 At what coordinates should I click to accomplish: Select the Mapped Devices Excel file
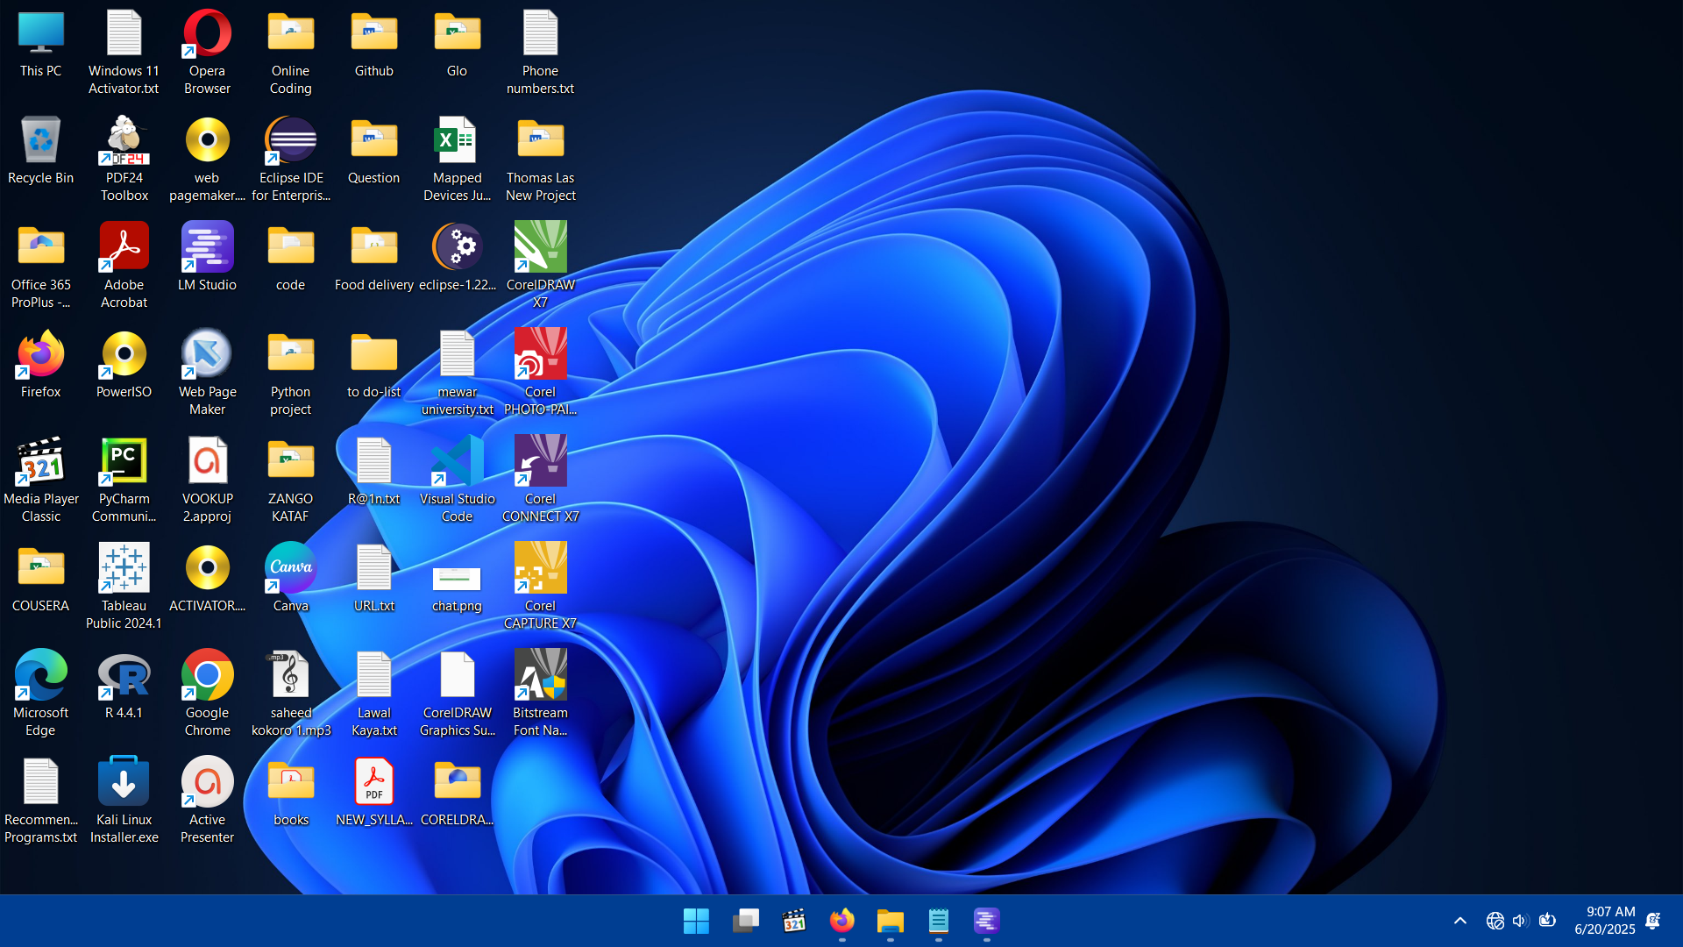(458, 160)
